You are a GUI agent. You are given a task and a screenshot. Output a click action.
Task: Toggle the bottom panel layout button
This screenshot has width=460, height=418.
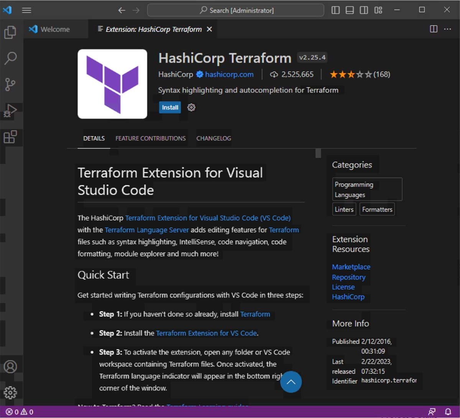coord(350,10)
